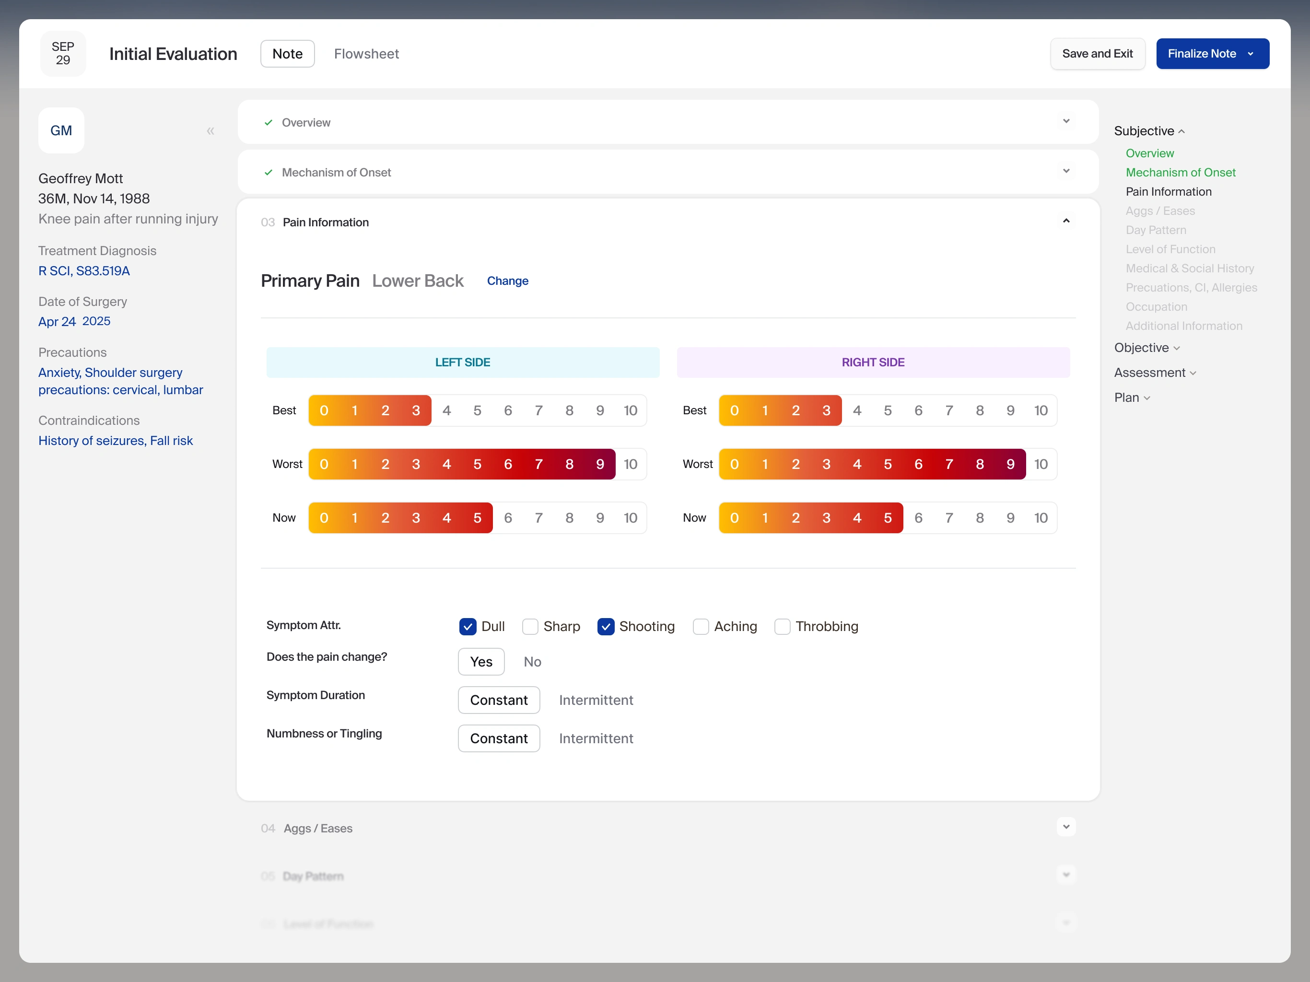This screenshot has height=982, width=1310.
Task: Check the Sharp symptom checkbox
Action: pos(530,627)
